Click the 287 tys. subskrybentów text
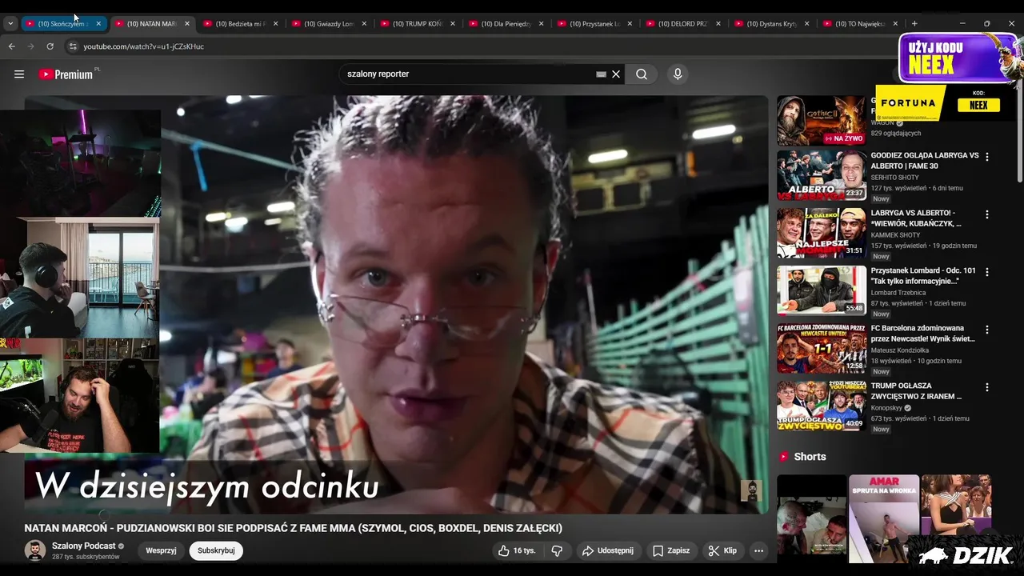The image size is (1024, 576). pyautogui.click(x=86, y=557)
